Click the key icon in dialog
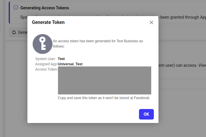Screen dimensions: 206x137 pyautogui.click(x=43, y=44)
